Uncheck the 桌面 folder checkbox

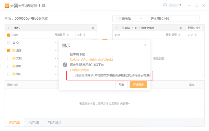pyautogui.click(x=9, y=51)
